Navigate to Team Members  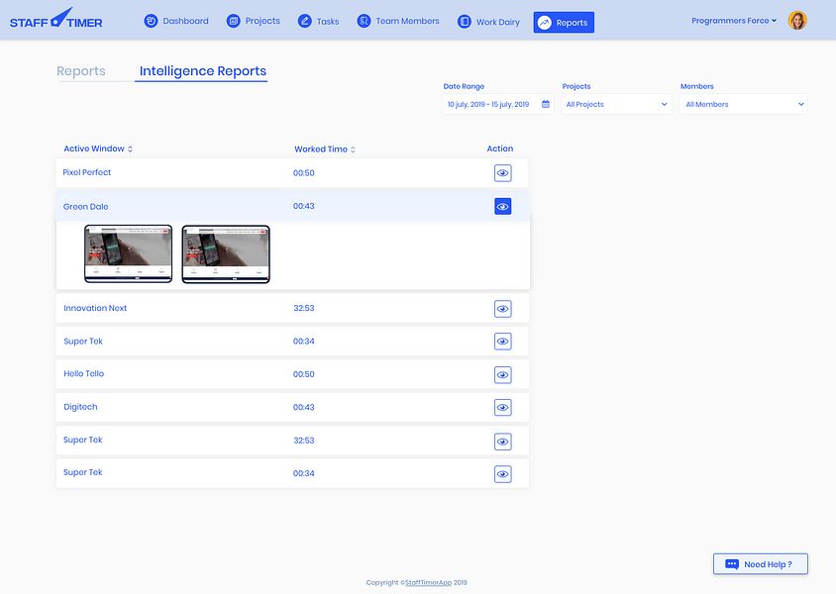[398, 21]
